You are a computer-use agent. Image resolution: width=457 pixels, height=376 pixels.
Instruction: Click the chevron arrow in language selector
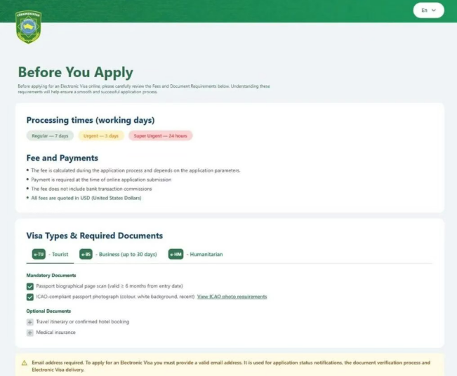[434, 11]
